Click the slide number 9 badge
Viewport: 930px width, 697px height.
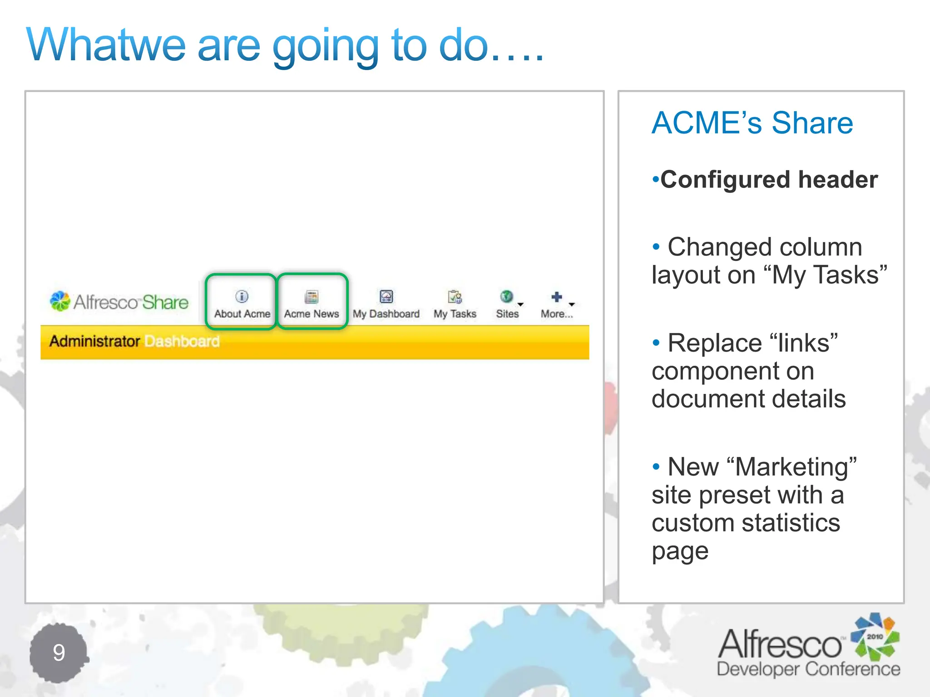(x=59, y=653)
